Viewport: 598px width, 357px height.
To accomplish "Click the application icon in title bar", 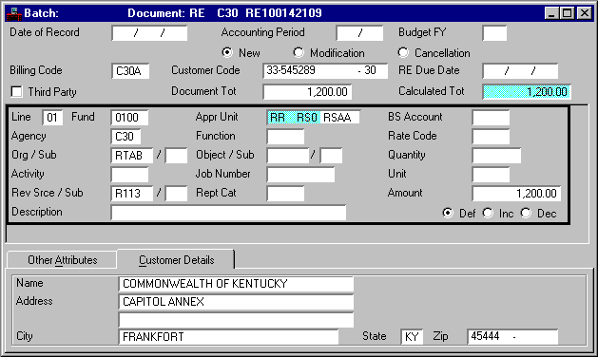I will click(13, 13).
